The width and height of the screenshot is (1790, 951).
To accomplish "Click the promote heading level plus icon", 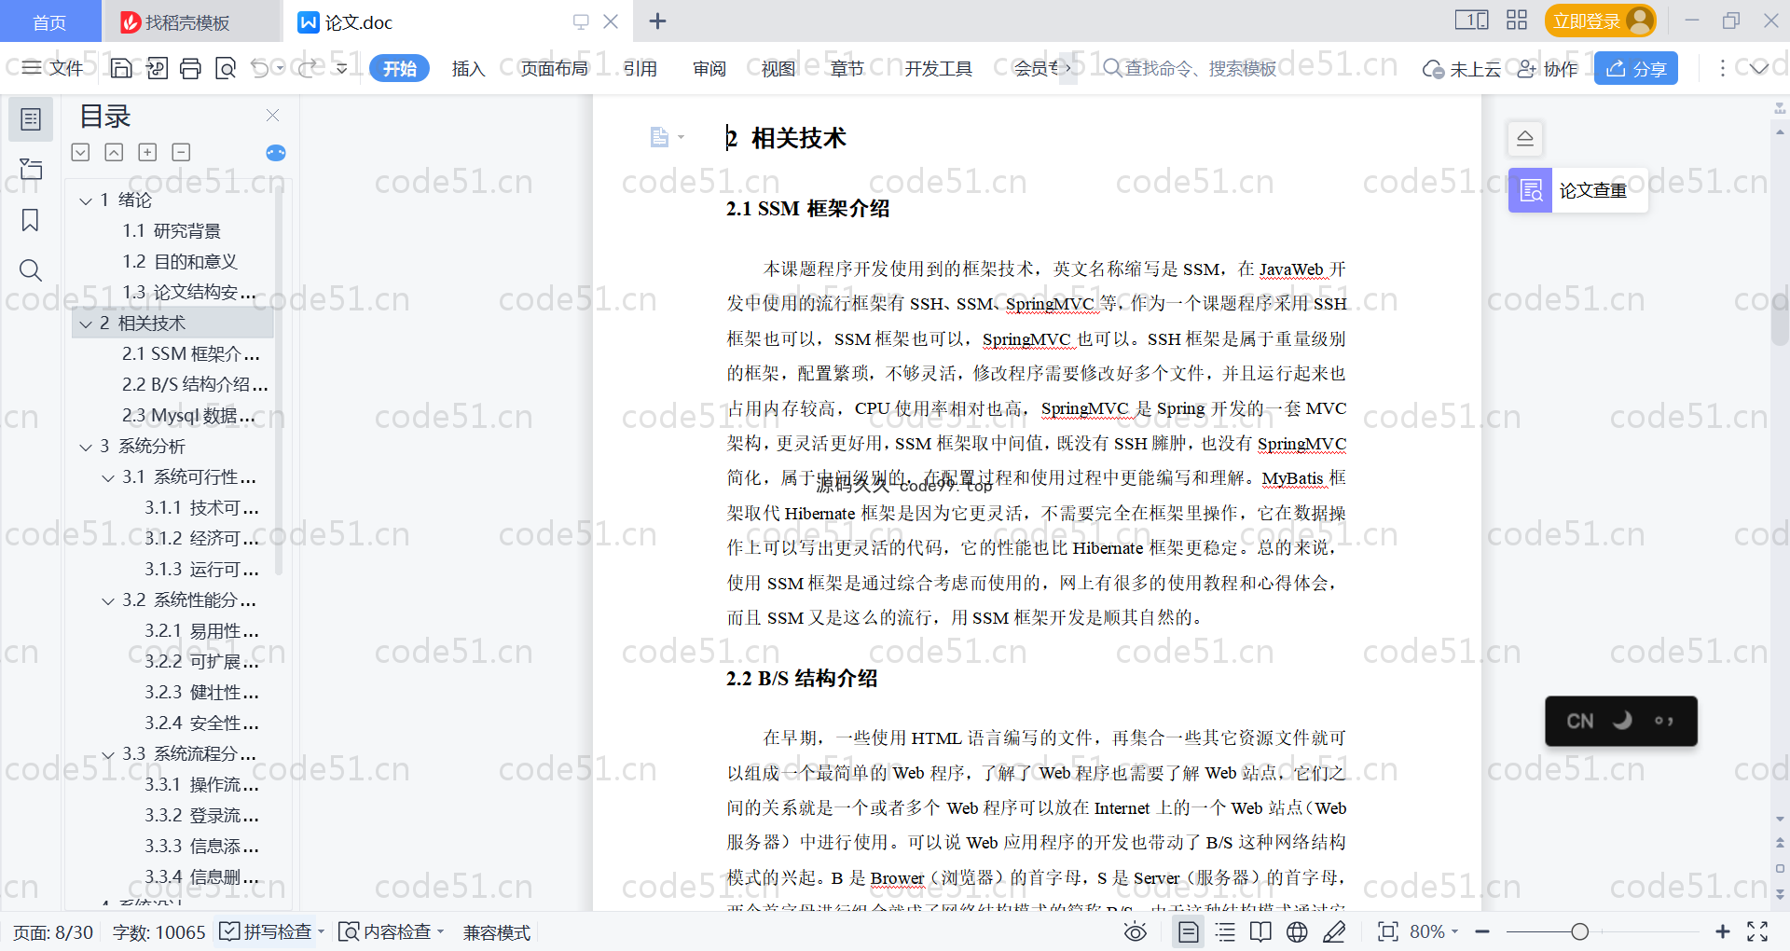I will [147, 152].
